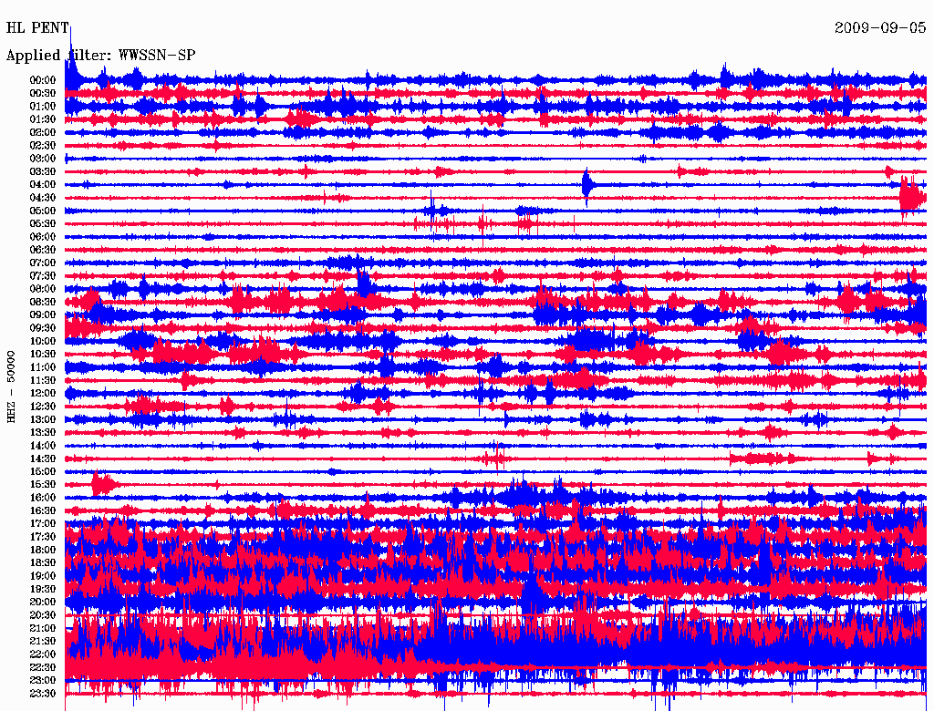The width and height of the screenshot is (934, 711).
Task: Select the 17:00 time label
Action: (x=42, y=524)
